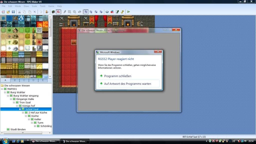Select the Keller map in tree
Screen dimensions: 256x144
click(x=38, y=119)
